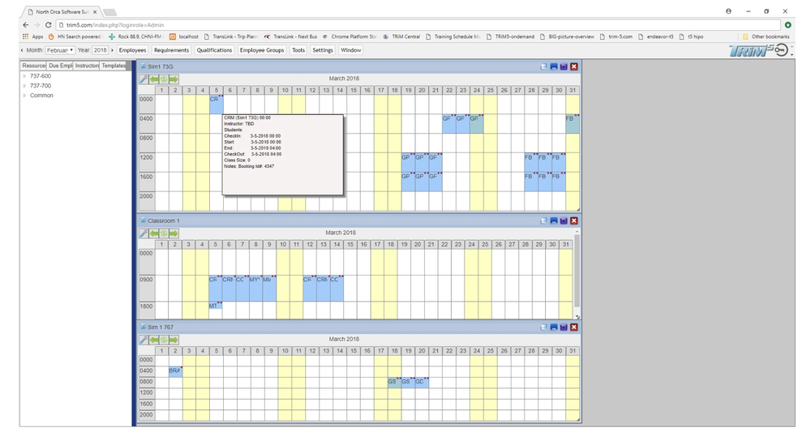This screenshot has height=436, width=811.
Task: Click the purple disk icon in Sim 1 767 header
Action: pyautogui.click(x=564, y=327)
